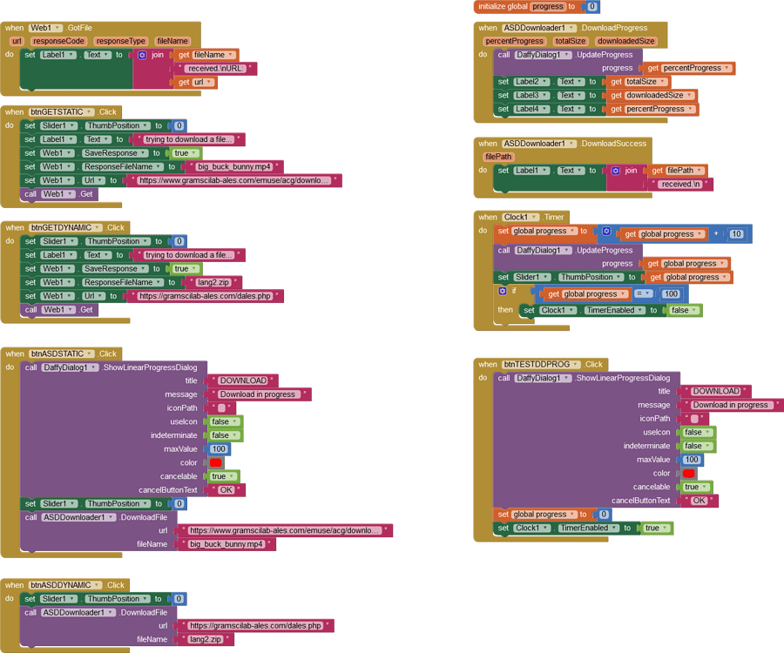Edit 'Download in progress' message in btnASDSTATIC.Click
784x653 pixels.
coord(258,394)
